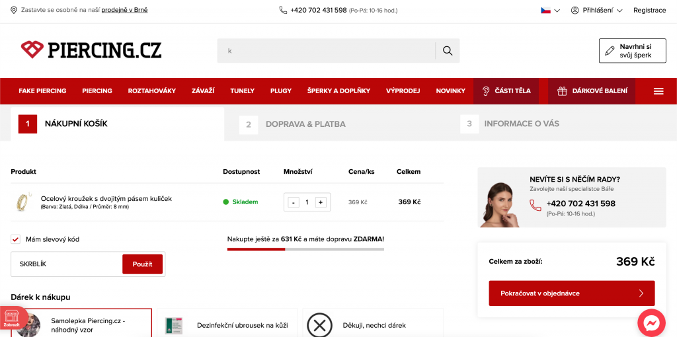677x337 pixels.
Task: Click the red phone icon in help box
Action: pos(536,205)
